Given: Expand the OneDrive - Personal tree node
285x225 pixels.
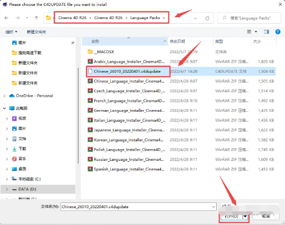Looking at the screenshot, I should pos(5,96).
